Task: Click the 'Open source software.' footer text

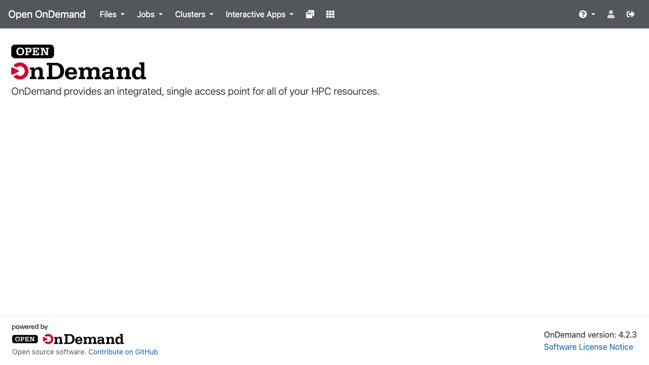Action: pos(49,352)
